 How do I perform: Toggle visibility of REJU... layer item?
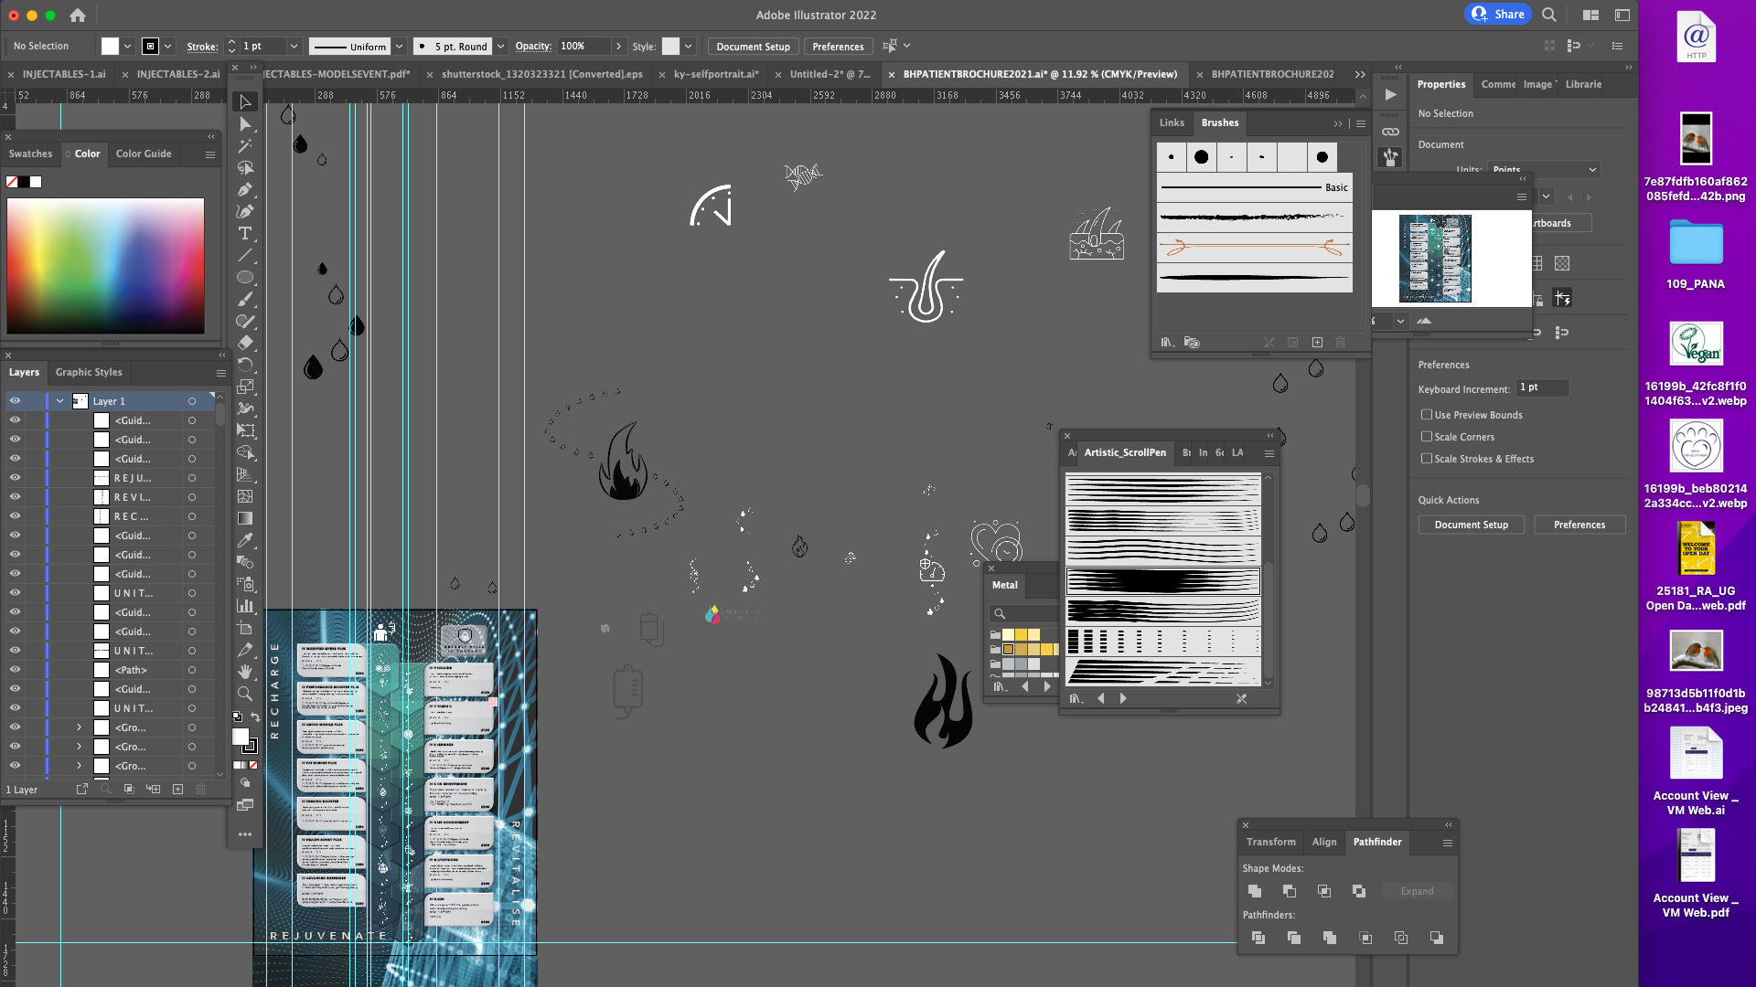click(15, 478)
